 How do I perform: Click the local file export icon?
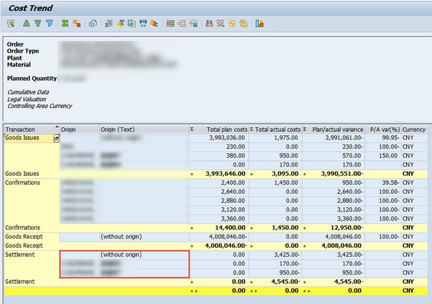[132, 24]
